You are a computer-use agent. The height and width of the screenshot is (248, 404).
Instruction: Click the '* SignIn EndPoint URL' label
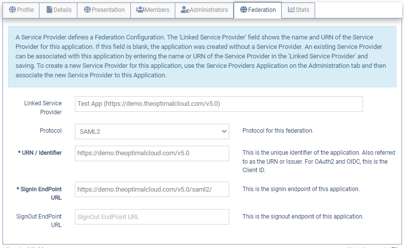pos(39,194)
